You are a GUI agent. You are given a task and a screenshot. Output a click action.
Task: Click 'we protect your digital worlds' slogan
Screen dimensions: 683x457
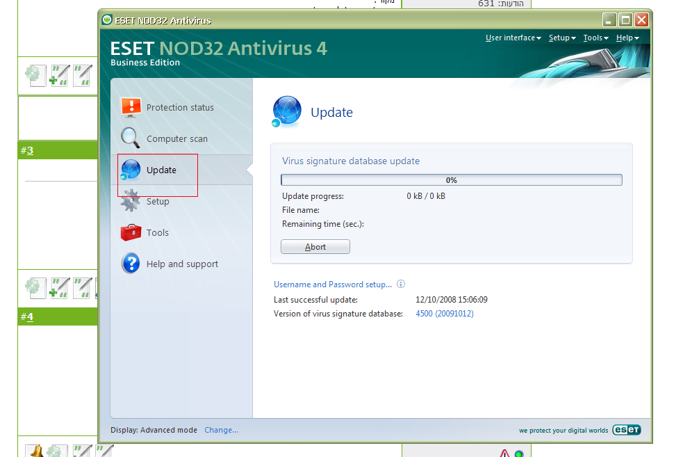click(x=563, y=431)
